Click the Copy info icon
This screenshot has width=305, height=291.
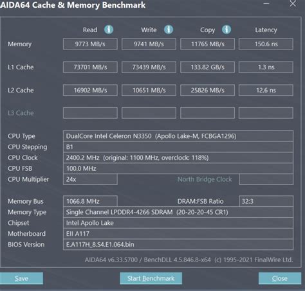point(226,30)
